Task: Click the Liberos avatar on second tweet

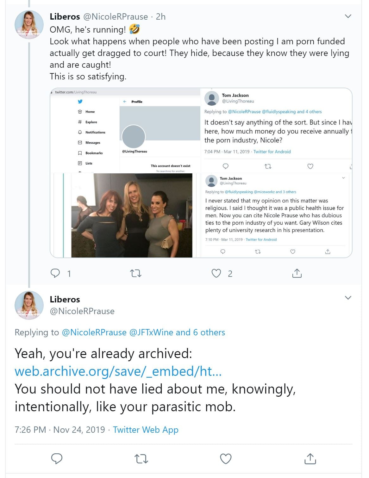Action: (x=29, y=305)
